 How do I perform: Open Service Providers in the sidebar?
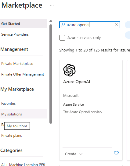point(15,34)
